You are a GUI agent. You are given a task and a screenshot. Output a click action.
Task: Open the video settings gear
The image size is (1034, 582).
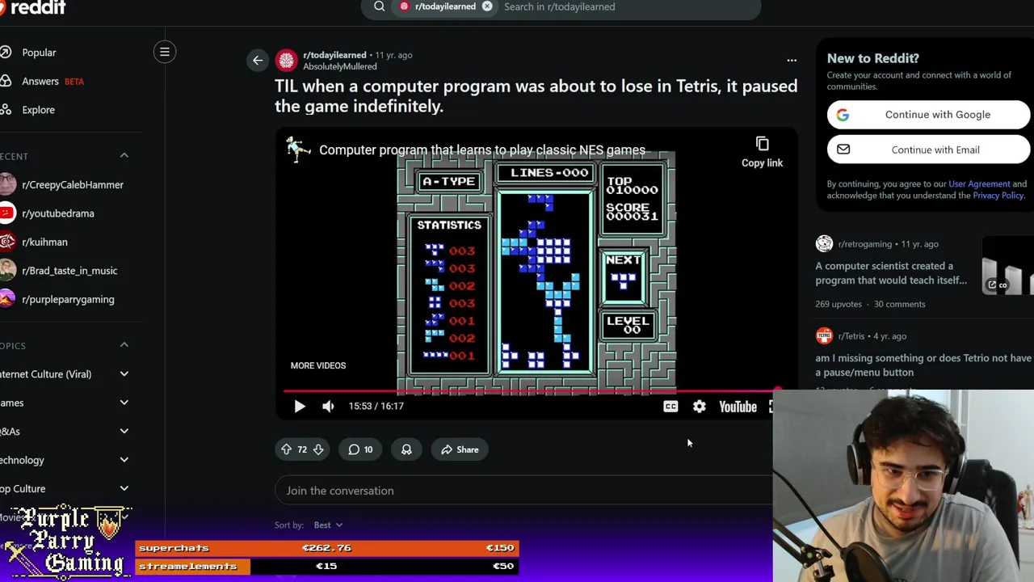coord(700,407)
